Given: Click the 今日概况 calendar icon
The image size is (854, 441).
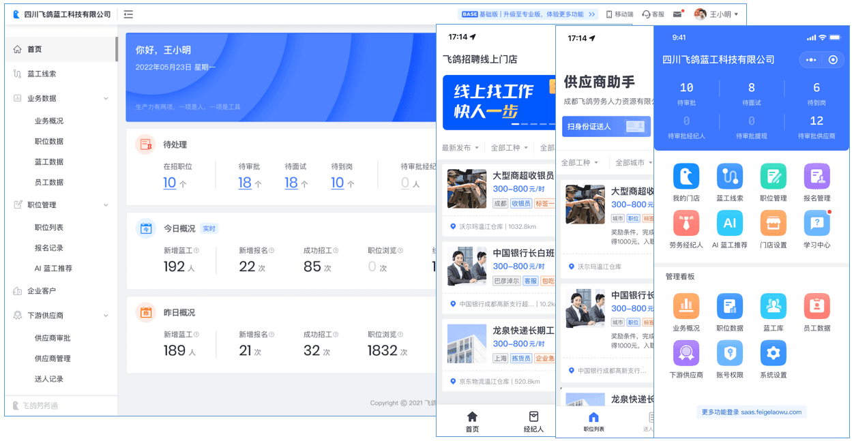Looking at the screenshot, I should [x=145, y=228].
